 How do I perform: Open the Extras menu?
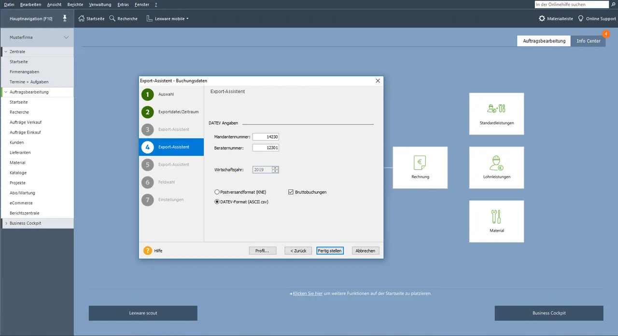123,4
